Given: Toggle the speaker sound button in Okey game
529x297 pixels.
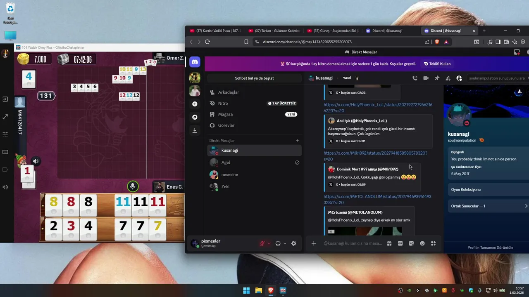Looking at the screenshot, I should [x=36, y=161].
